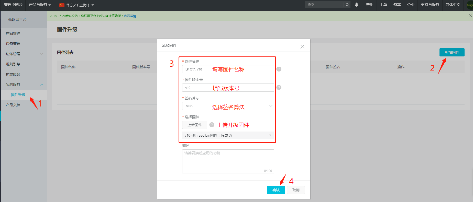
Task: Click help icon next to 上传固件 button
Action: tap(212, 125)
